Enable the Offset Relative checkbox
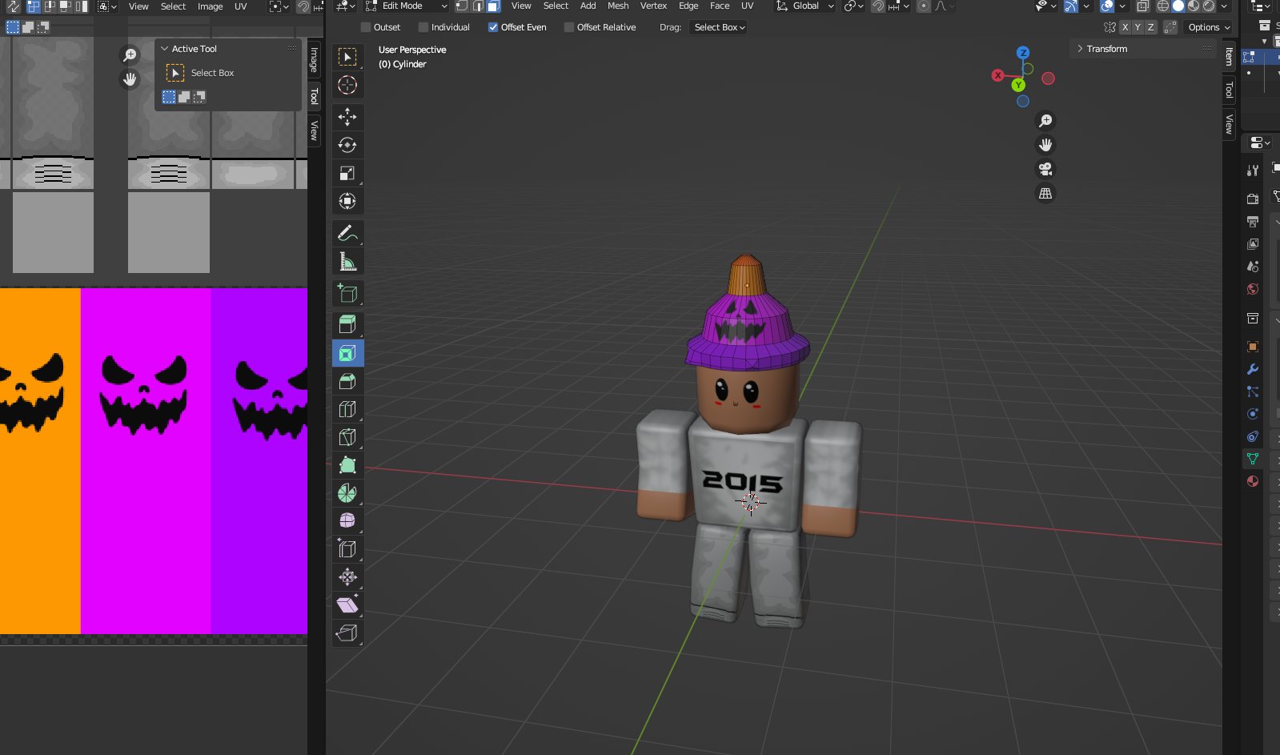 [x=569, y=27]
